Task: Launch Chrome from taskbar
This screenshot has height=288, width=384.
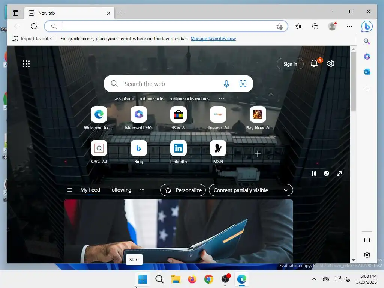Action: pos(208,279)
